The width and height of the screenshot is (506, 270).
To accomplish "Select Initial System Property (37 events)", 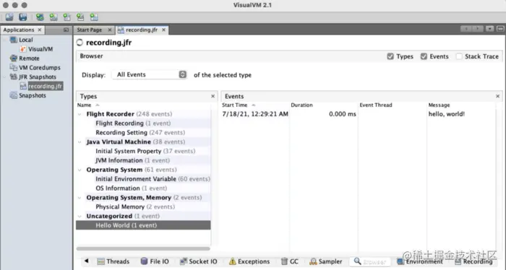I will [143, 151].
